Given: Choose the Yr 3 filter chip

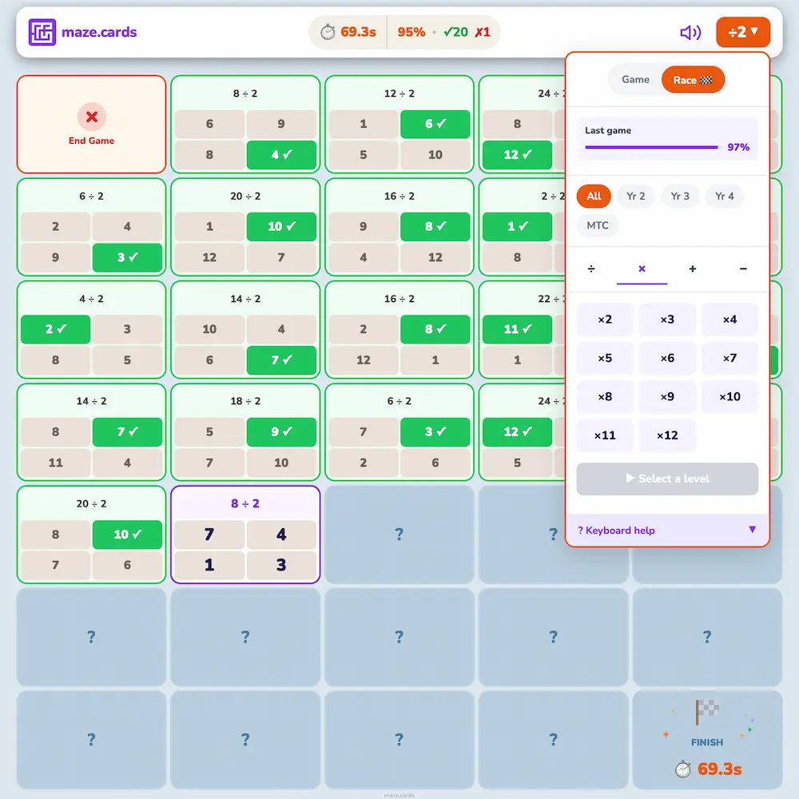Looking at the screenshot, I should [x=680, y=197].
